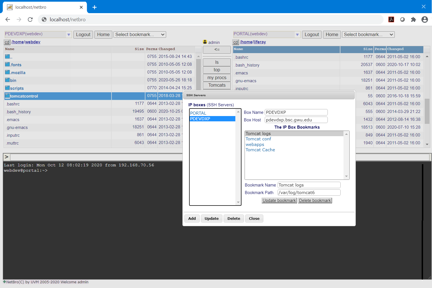Click the admin user icon
Screen dimensions: 432x288
[x=205, y=42]
